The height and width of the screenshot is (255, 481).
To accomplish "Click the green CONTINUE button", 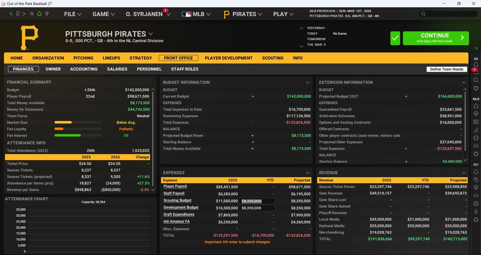I will click(436, 38).
